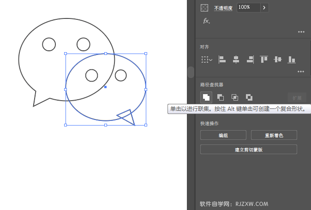Screen dimensions: 311x210
Task: Align objects vertically to center
Action: [x=278, y=59]
